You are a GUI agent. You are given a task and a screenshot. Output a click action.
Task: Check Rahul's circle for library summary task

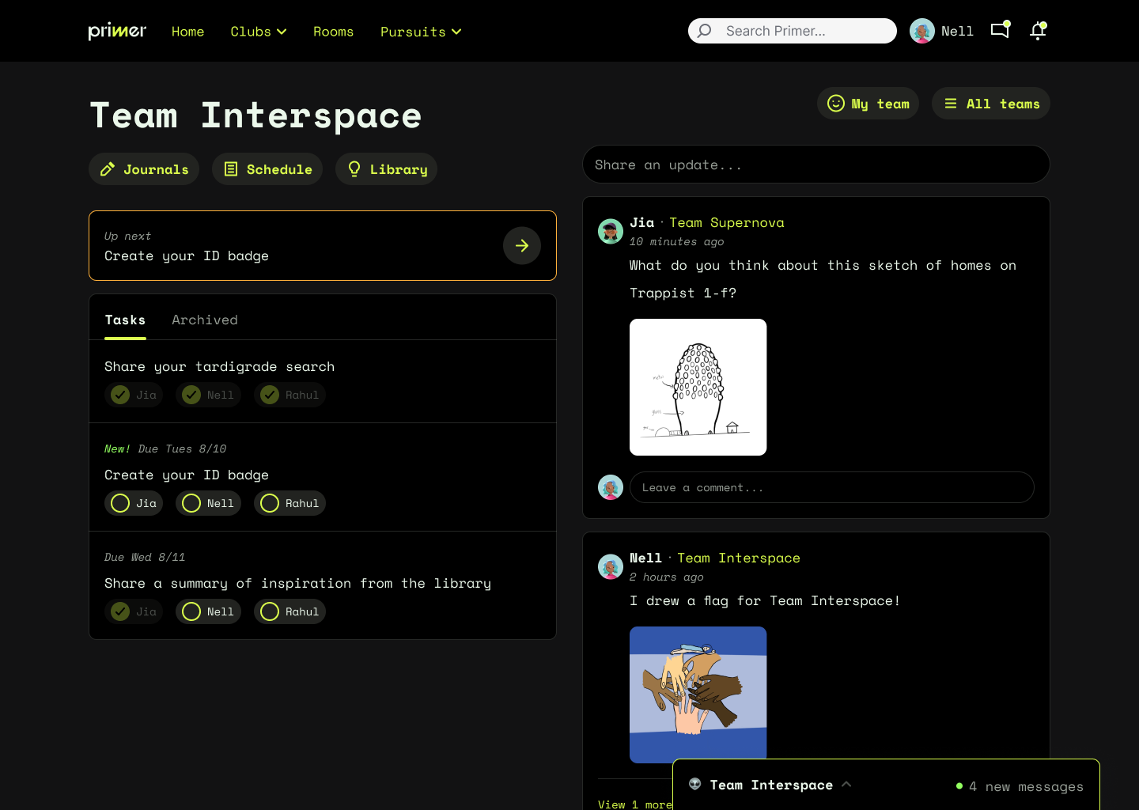click(x=270, y=611)
